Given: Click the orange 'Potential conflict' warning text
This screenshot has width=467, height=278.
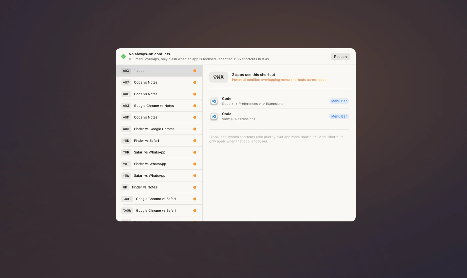Looking at the screenshot, I should (279, 80).
